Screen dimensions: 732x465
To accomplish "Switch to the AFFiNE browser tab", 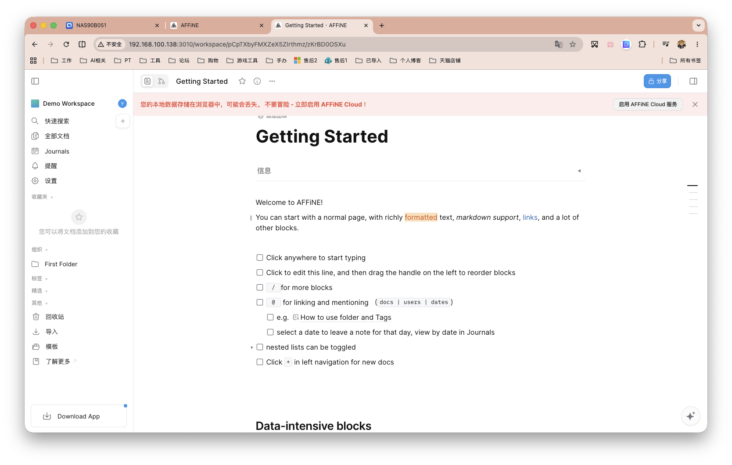I will [x=217, y=25].
